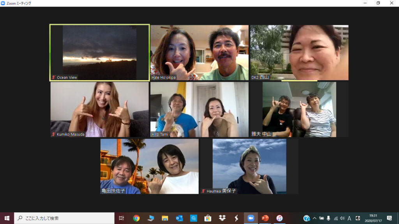Screen dimensions: 399x224
Task: Open the lightning-bolt app on taskbar
Action: [x=237, y=218]
